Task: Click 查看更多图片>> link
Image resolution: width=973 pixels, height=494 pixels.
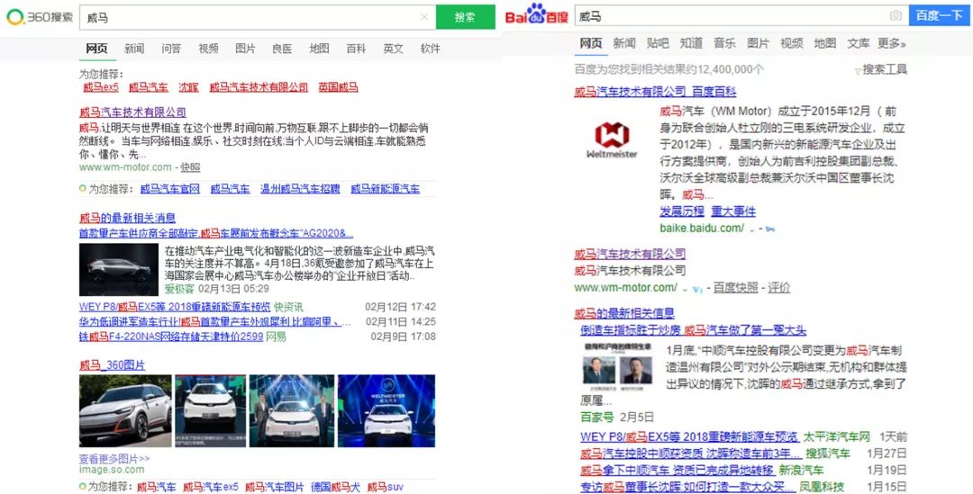Action: 114,459
